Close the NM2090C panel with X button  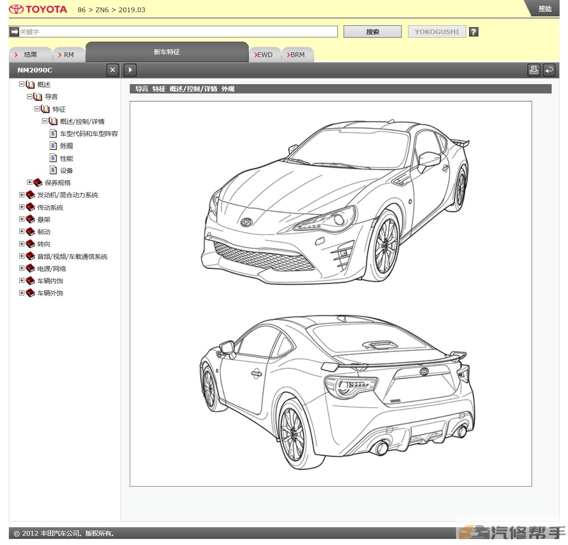[x=112, y=70]
